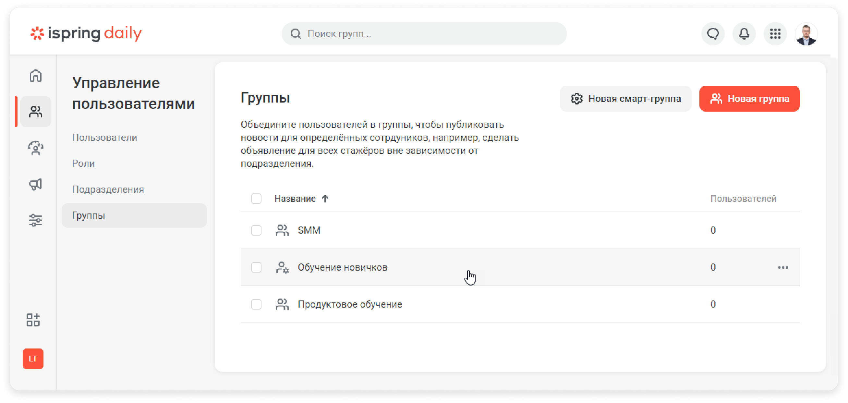The image size is (848, 403).
Task: Click the Продуктовое обучение group icon
Action: click(x=282, y=304)
